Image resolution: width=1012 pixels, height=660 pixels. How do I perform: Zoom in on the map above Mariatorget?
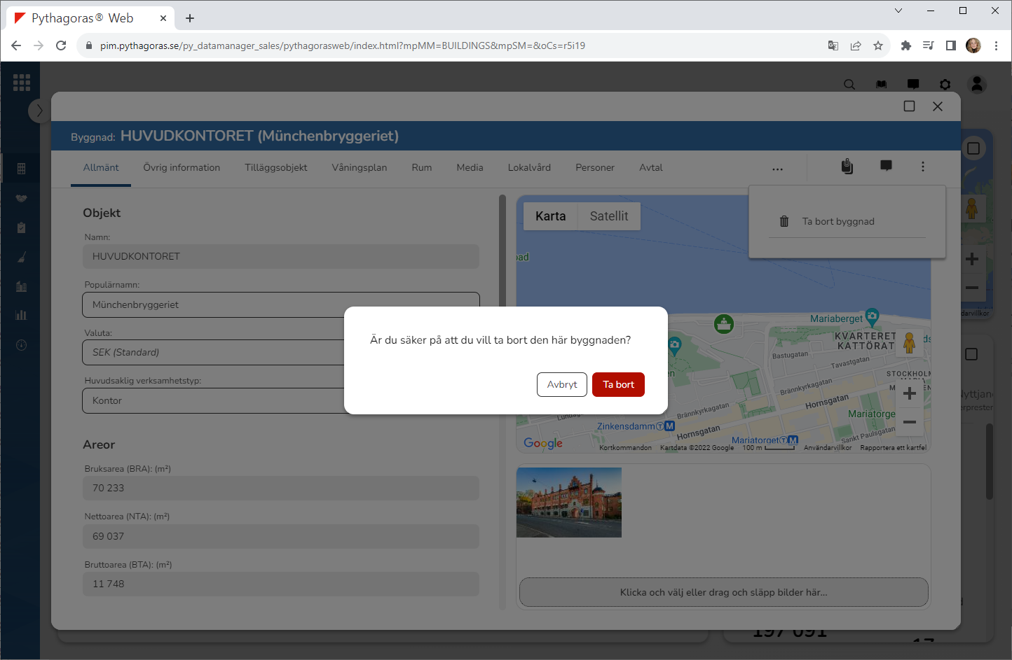[x=909, y=393]
